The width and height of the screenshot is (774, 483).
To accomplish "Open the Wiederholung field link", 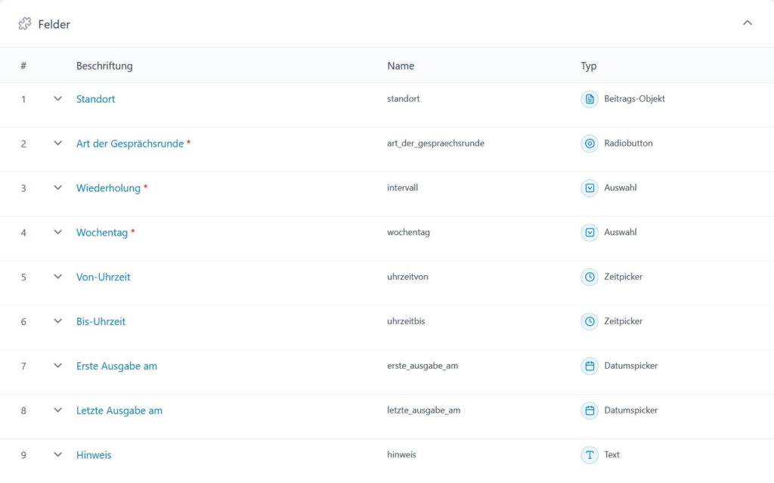I will pos(108,188).
